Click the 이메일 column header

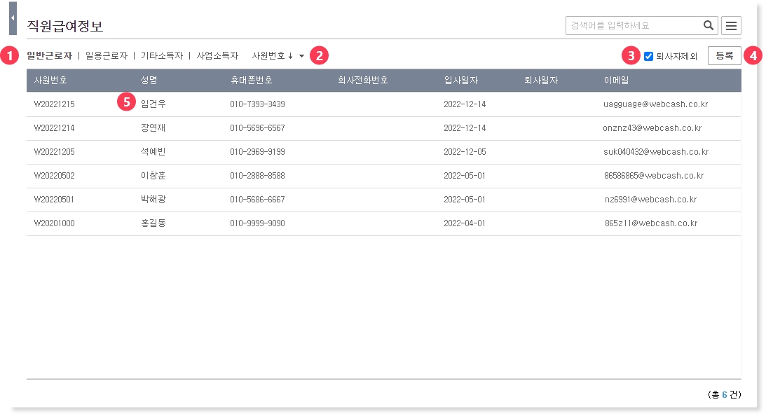pos(616,81)
